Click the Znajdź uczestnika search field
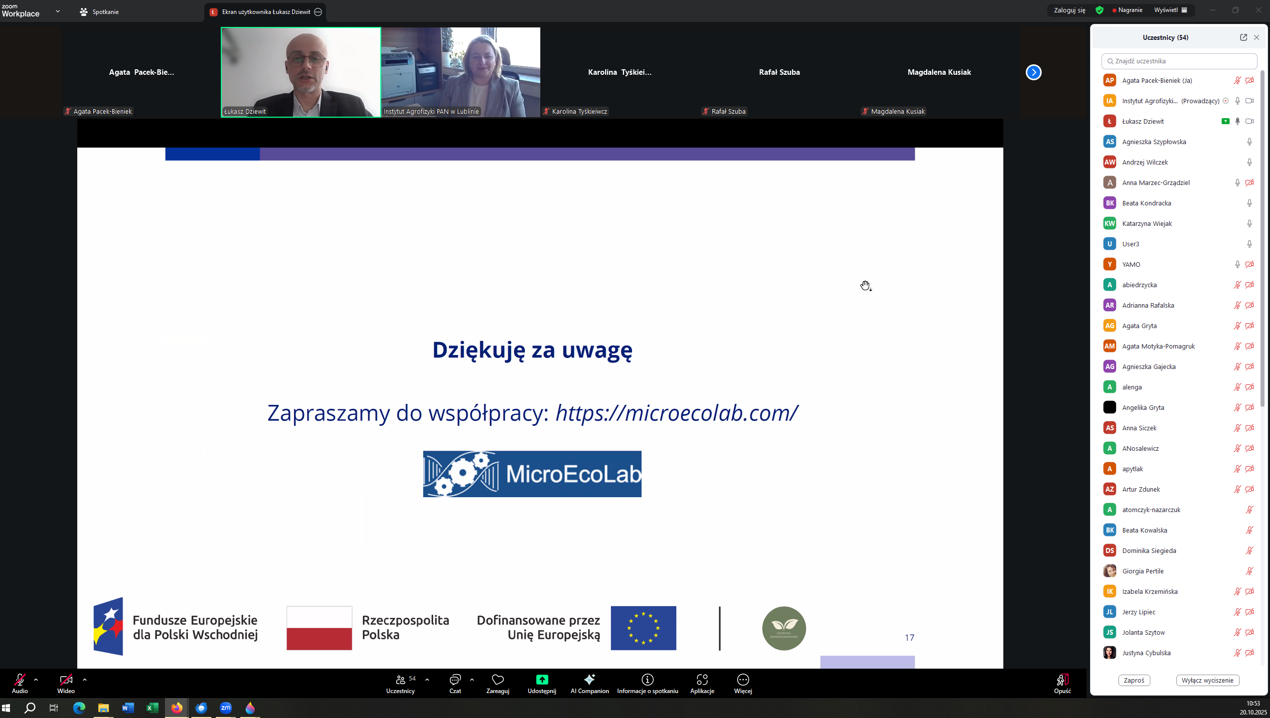The height and width of the screenshot is (718, 1270). [x=1179, y=61]
